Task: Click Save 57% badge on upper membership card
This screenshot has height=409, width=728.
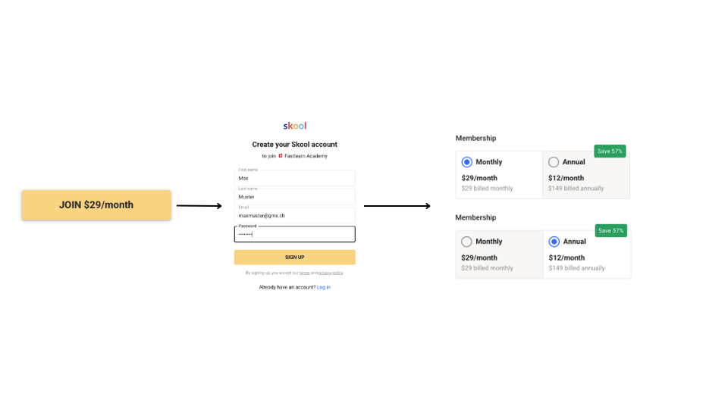Action: [610, 151]
